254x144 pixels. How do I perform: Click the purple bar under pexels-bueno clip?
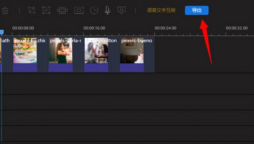coord(132,68)
